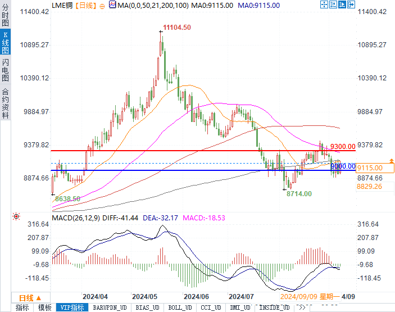Select DMI_UD indicator
This screenshot has width=395, height=312.
click(x=240, y=308)
